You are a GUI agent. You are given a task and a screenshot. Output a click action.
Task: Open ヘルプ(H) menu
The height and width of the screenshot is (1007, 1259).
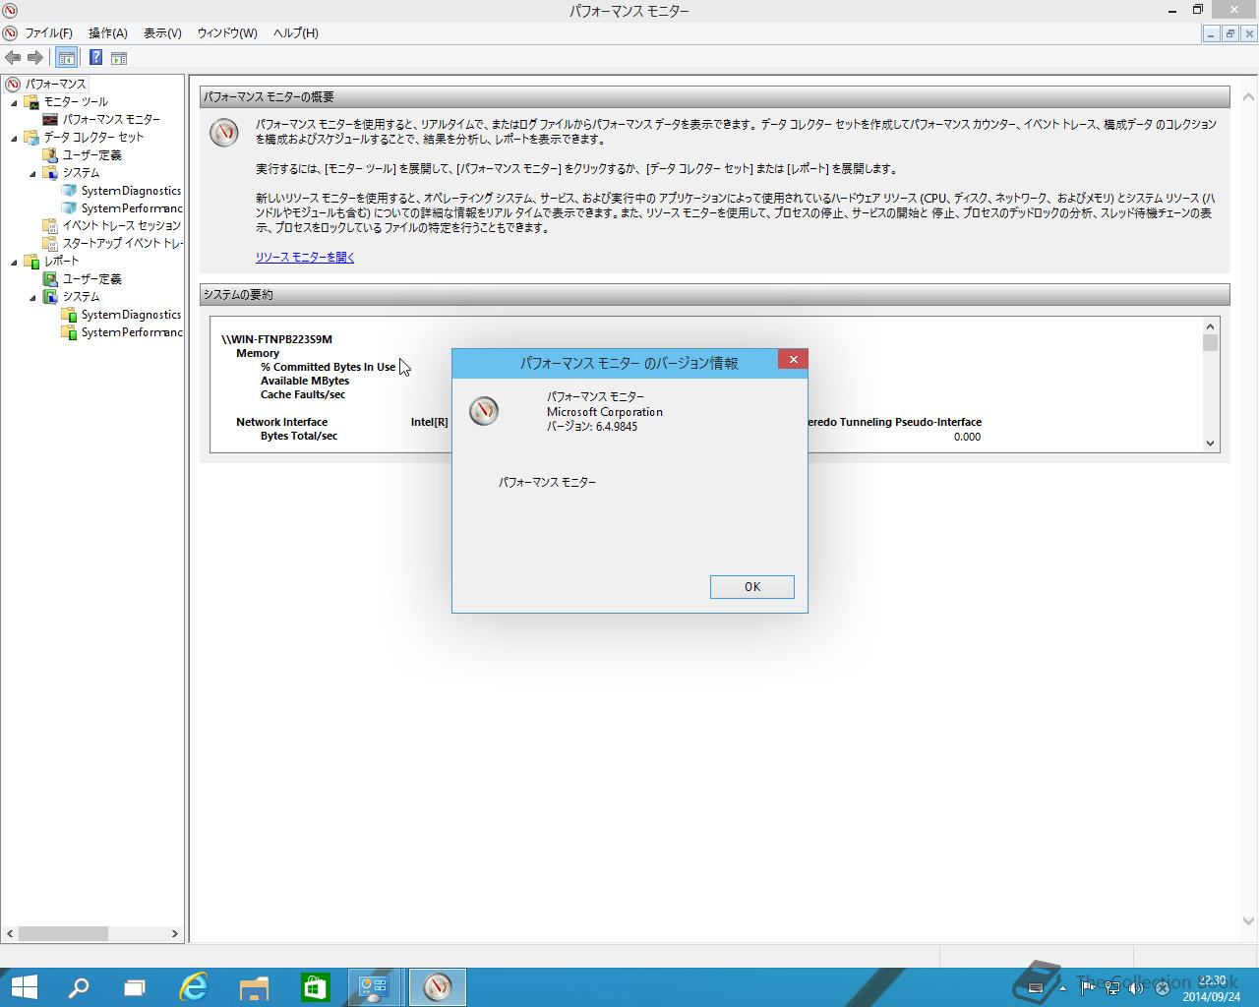click(295, 32)
